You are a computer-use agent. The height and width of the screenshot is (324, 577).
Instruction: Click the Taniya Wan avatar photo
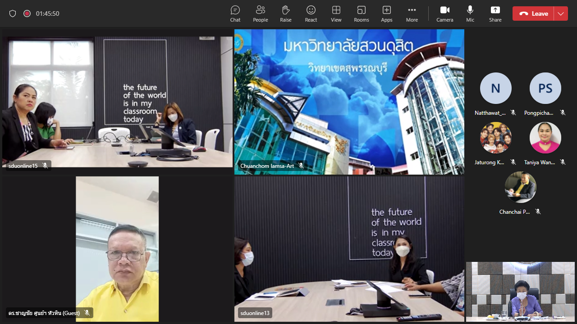tap(545, 138)
